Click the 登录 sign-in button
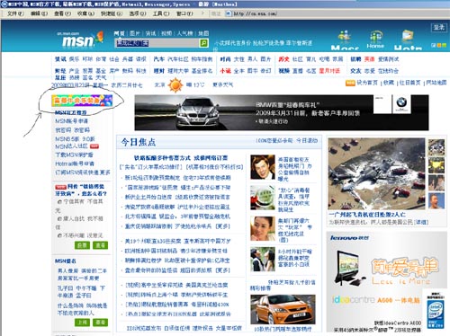This screenshot has height=336, width=450. (439, 28)
